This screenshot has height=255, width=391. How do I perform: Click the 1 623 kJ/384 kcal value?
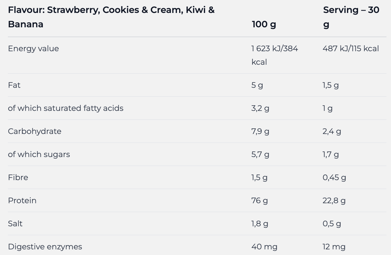click(x=274, y=55)
